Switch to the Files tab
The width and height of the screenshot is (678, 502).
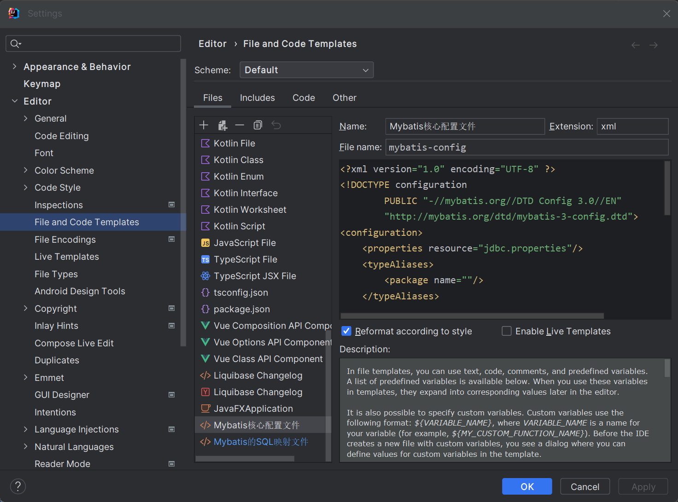tap(213, 98)
